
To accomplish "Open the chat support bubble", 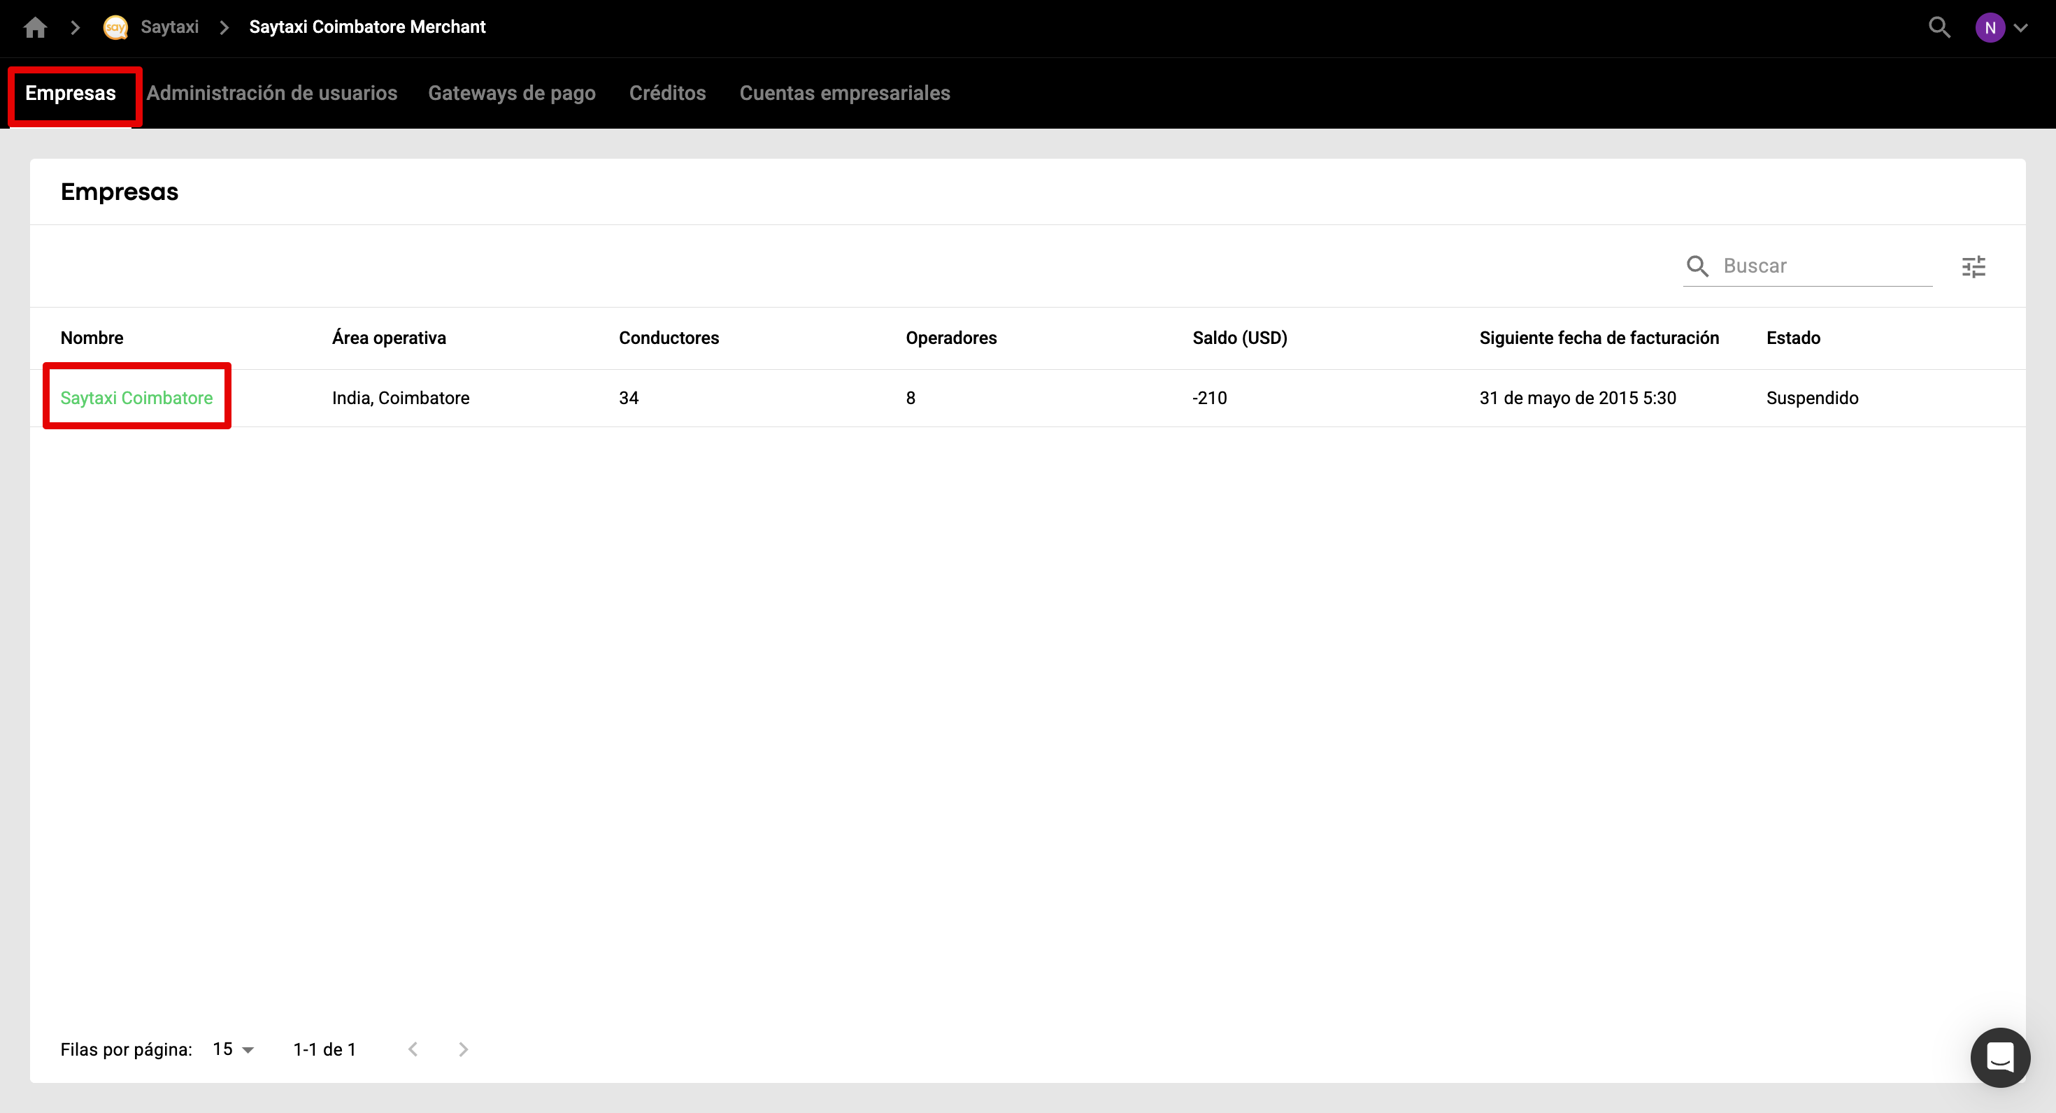I will 1999,1057.
